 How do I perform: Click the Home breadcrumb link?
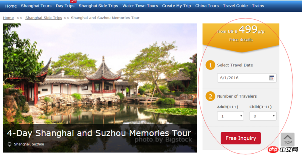[8, 18]
